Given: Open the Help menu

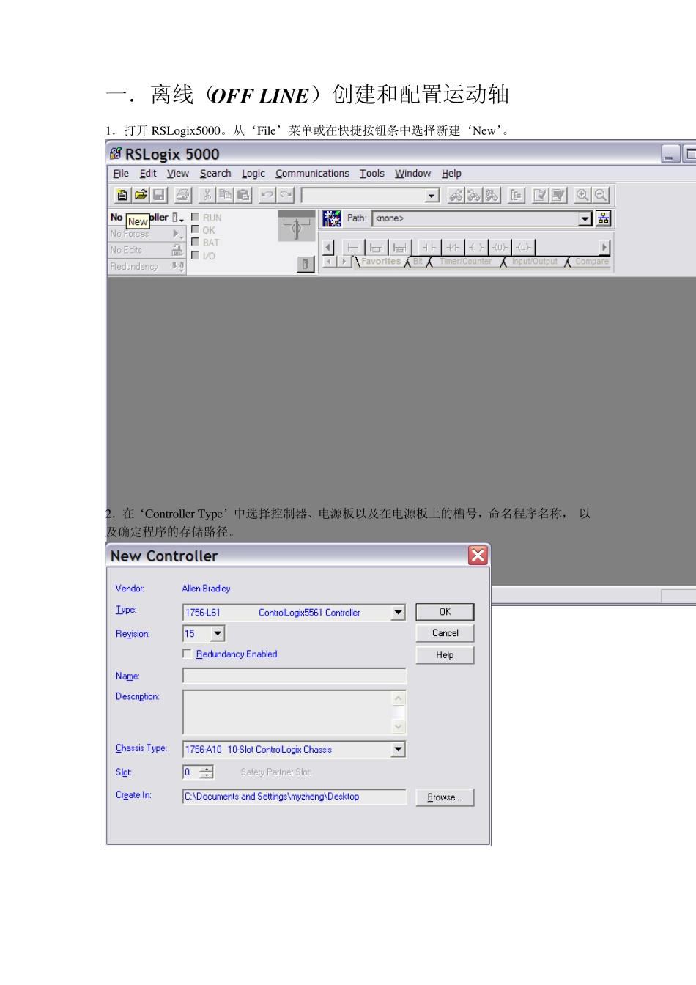Looking at the screenshot, I should click(451, 174).
